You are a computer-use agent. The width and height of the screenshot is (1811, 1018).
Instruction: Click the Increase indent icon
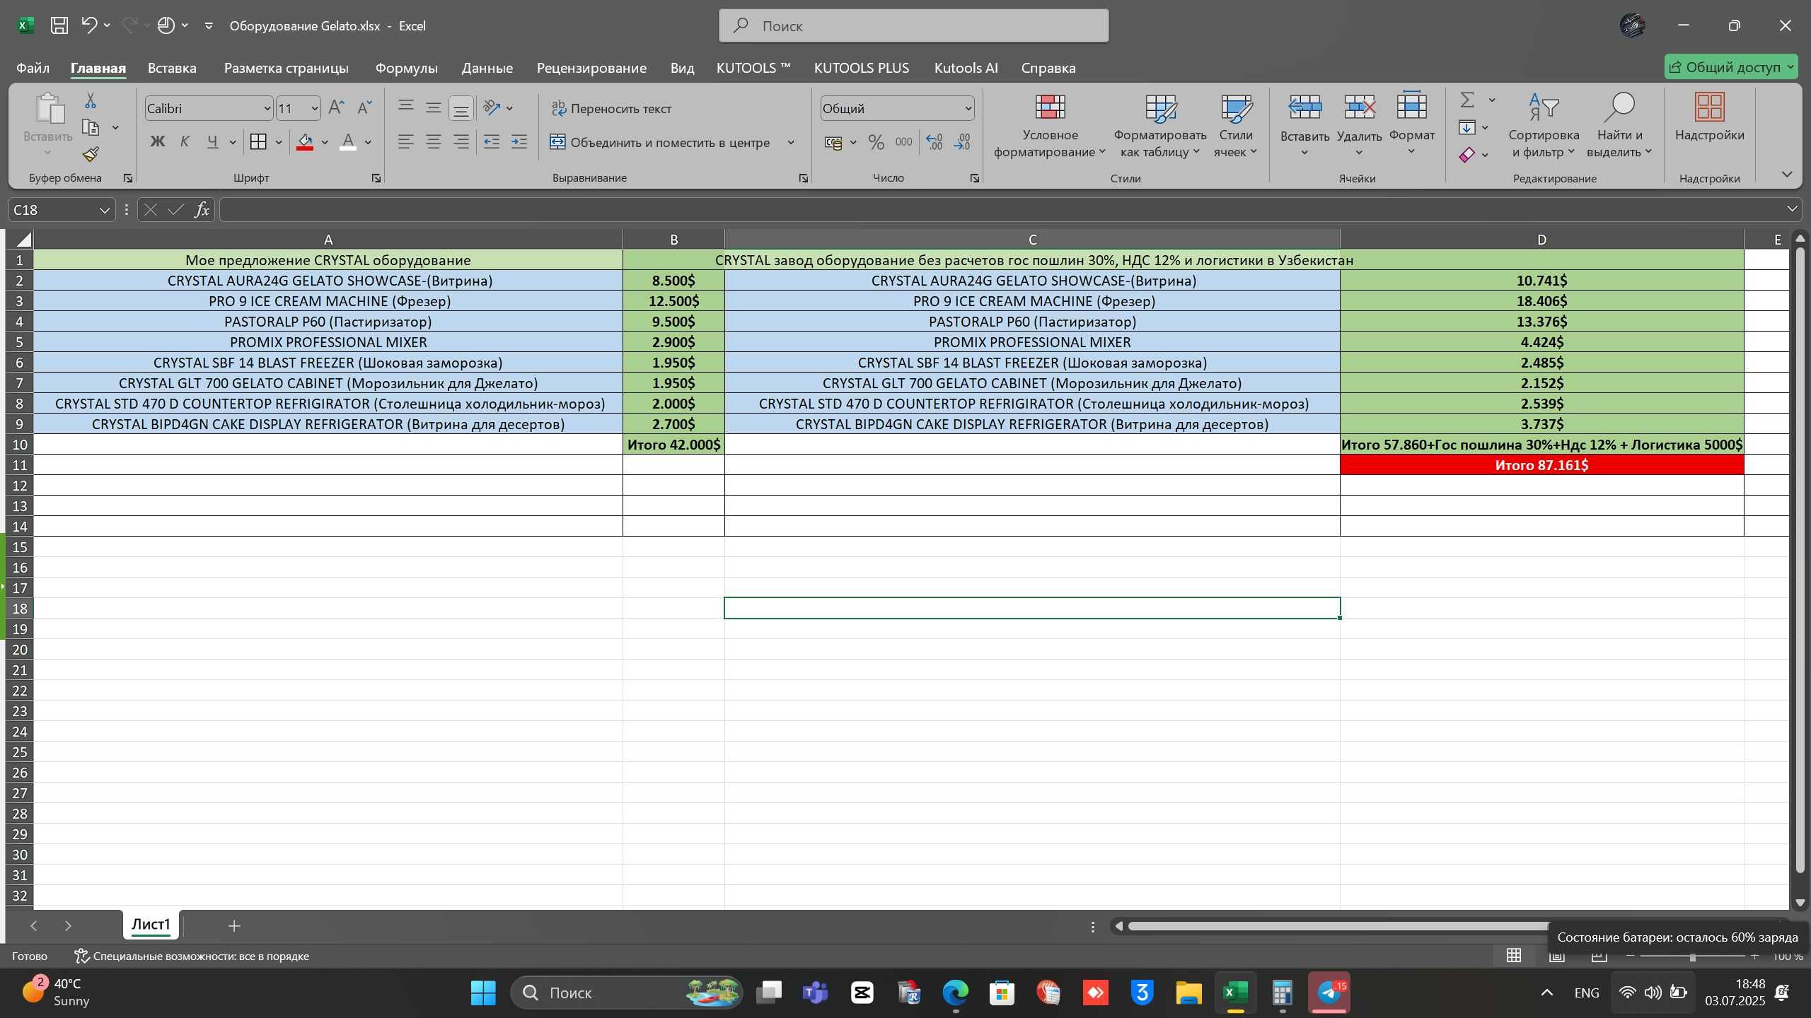click(x=519, y=142)
